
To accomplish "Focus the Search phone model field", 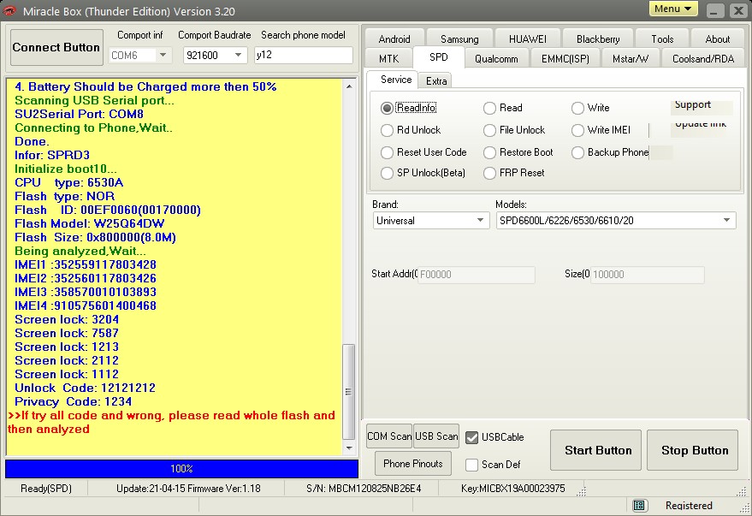I will 303,55.
